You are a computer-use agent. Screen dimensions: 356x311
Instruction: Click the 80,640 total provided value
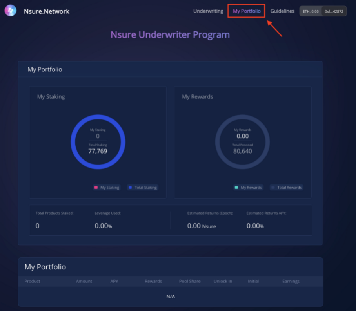[242, 151]
